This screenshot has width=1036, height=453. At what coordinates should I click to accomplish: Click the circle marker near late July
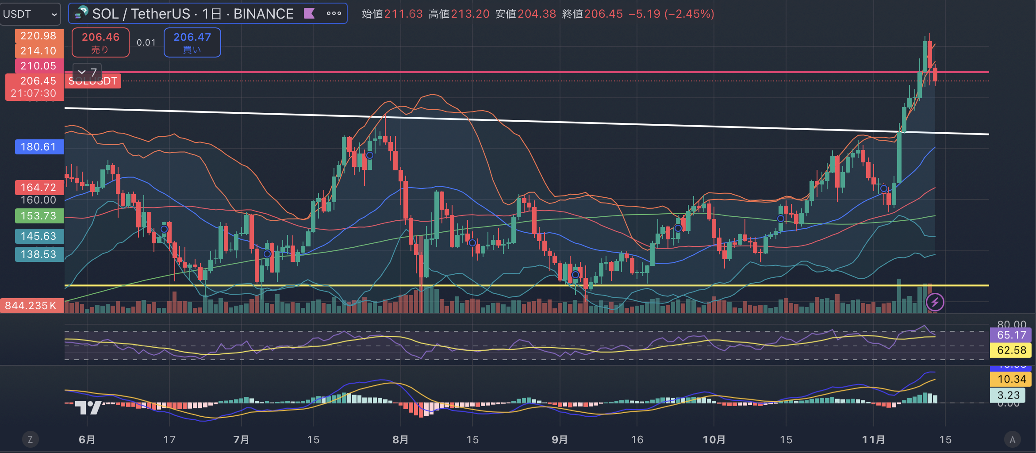pyautogui.click(x=370, y=155)
